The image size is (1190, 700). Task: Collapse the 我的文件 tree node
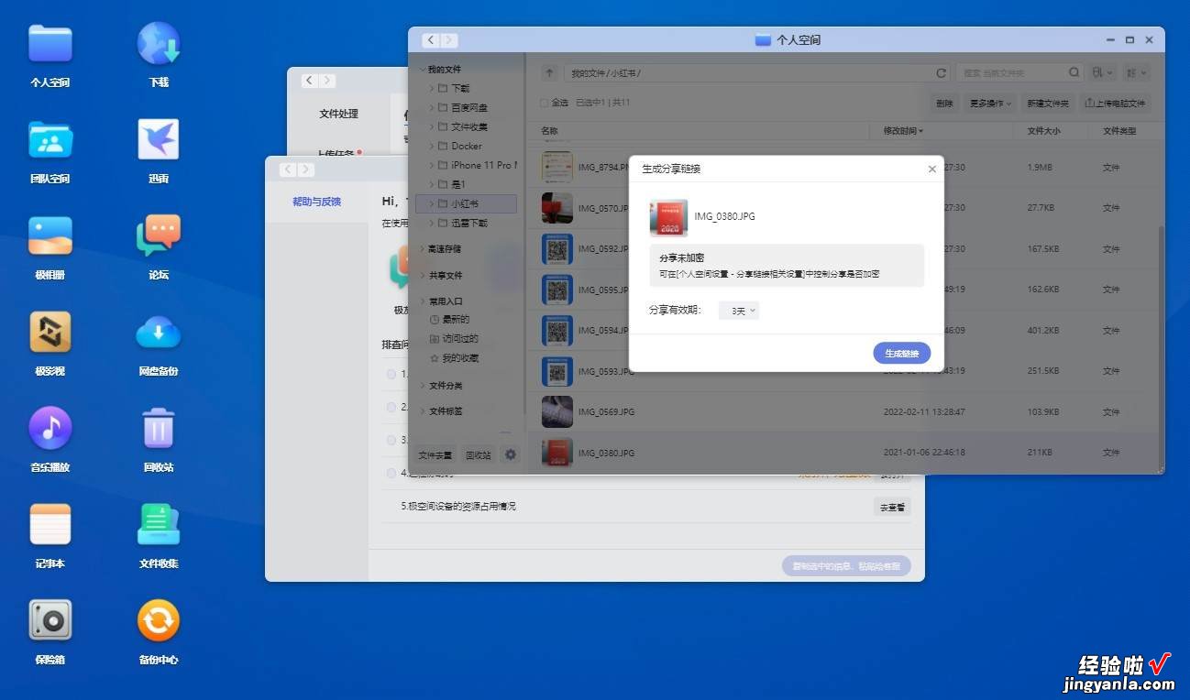(x=423, y=70)
